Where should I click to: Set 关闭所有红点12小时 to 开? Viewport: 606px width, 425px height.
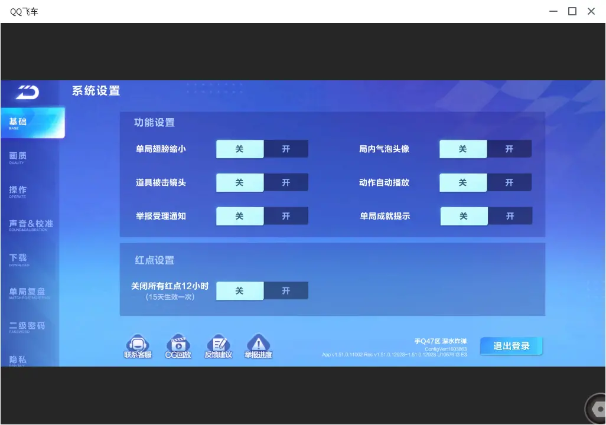pyautogui.click(x=286, y=290)
